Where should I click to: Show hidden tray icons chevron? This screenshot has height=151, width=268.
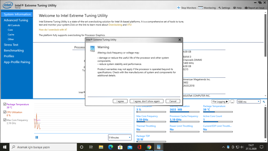click(223, 147)
